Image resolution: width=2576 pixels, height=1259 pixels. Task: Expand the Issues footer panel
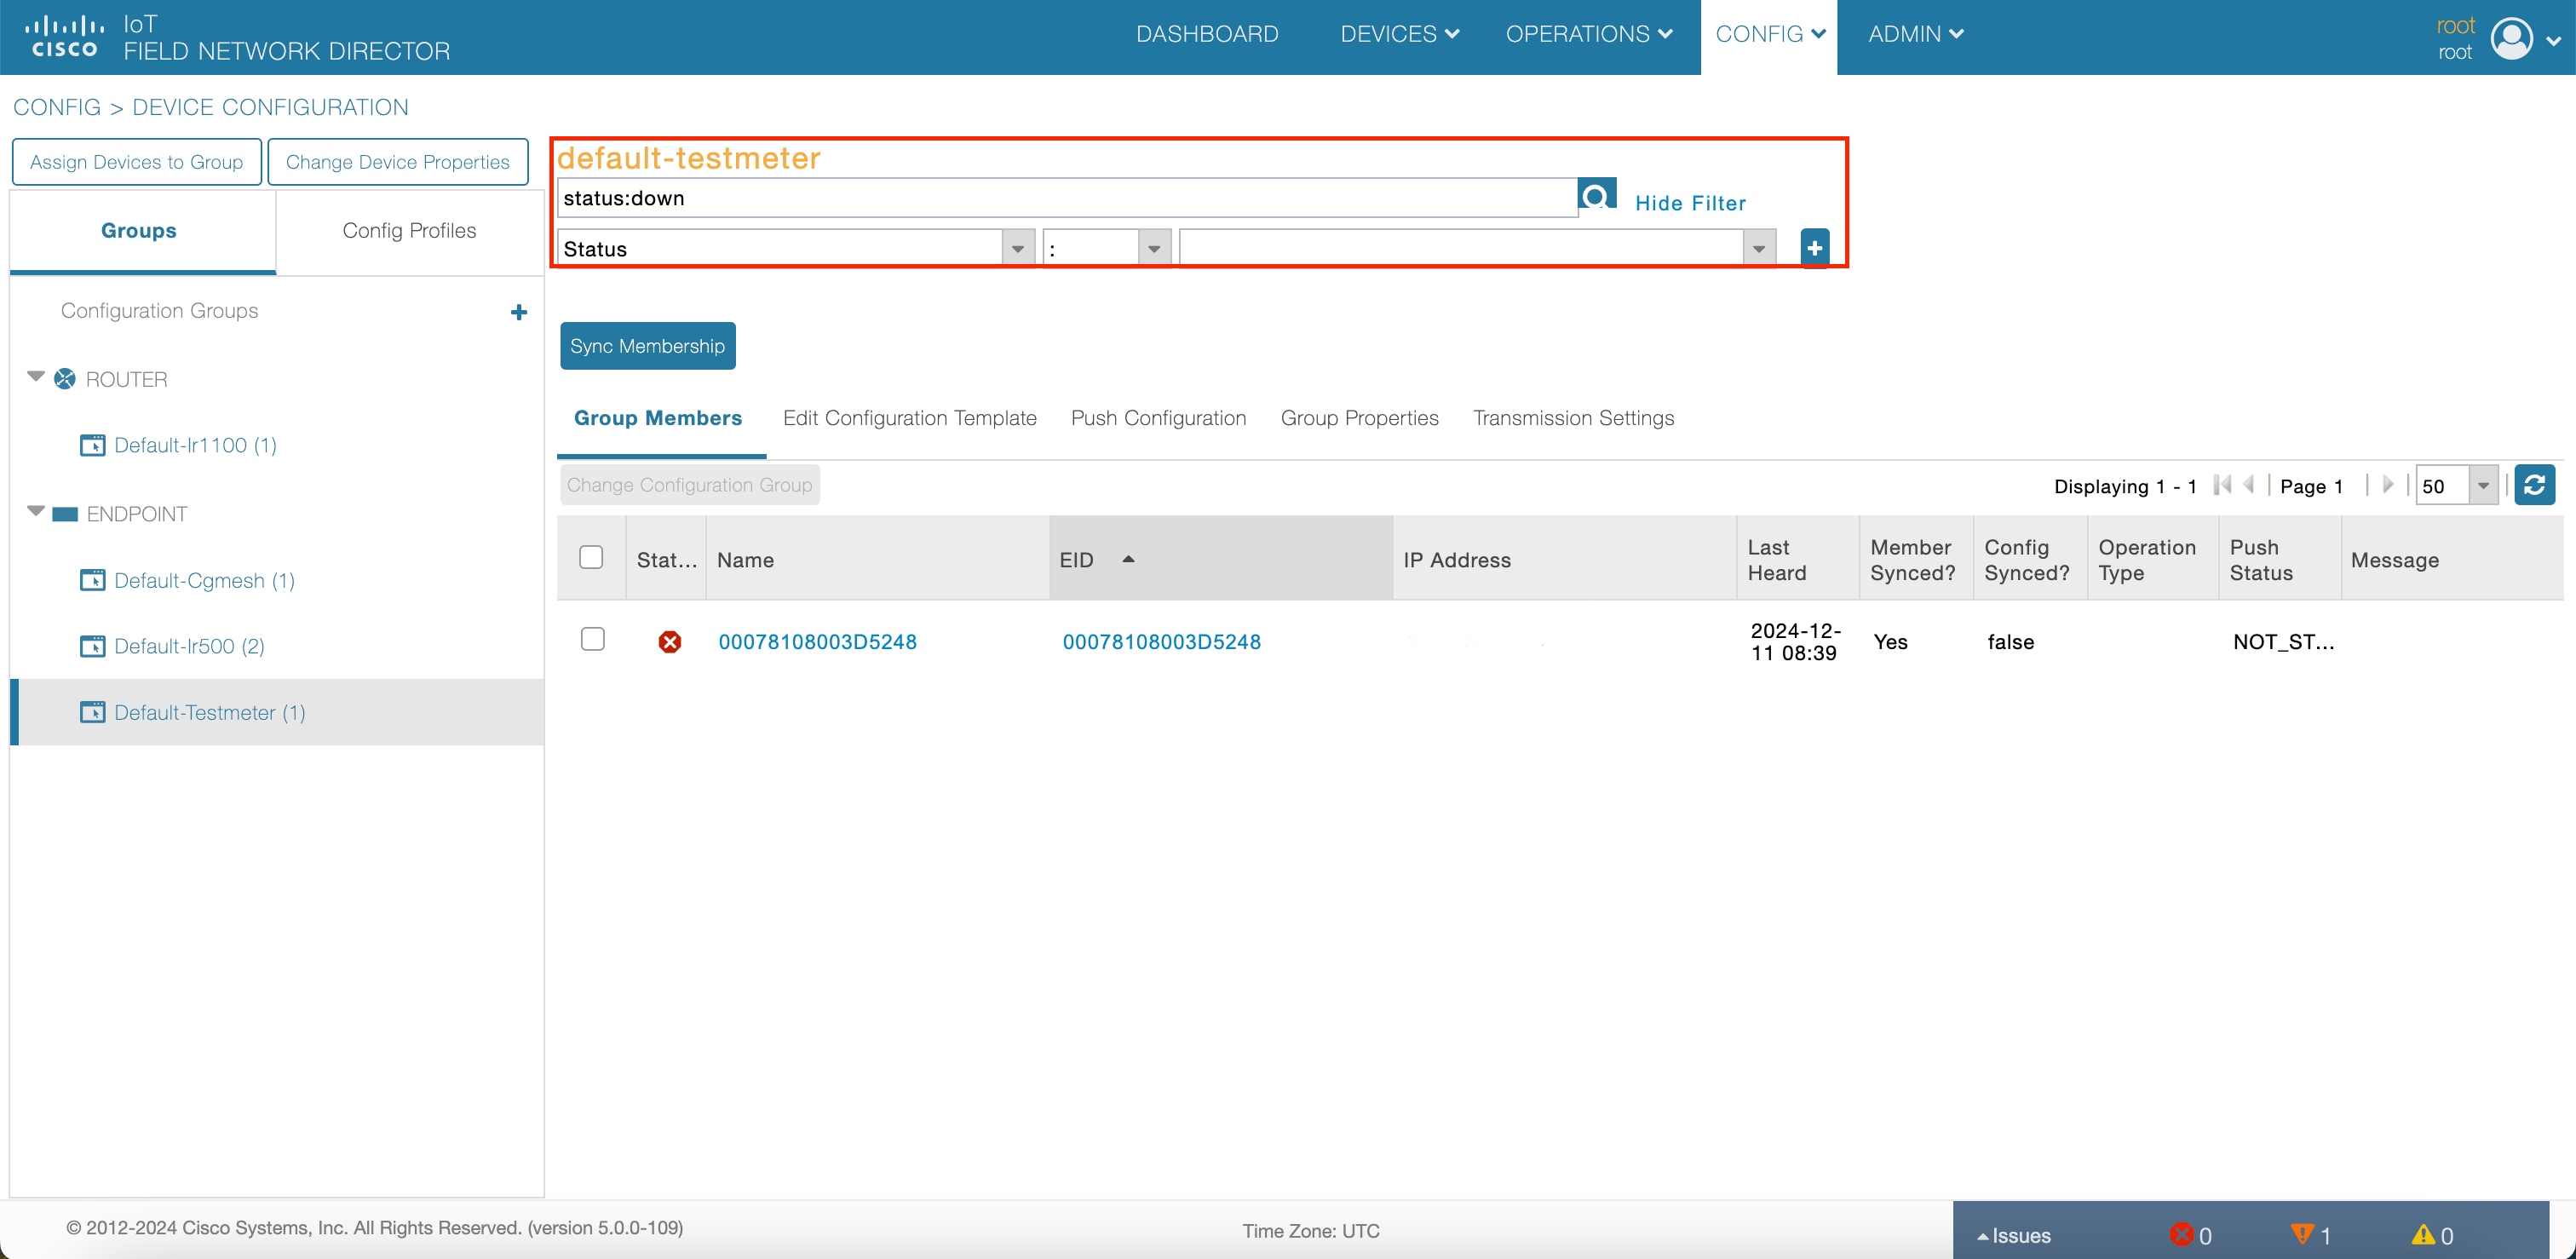(2013, 1235)
